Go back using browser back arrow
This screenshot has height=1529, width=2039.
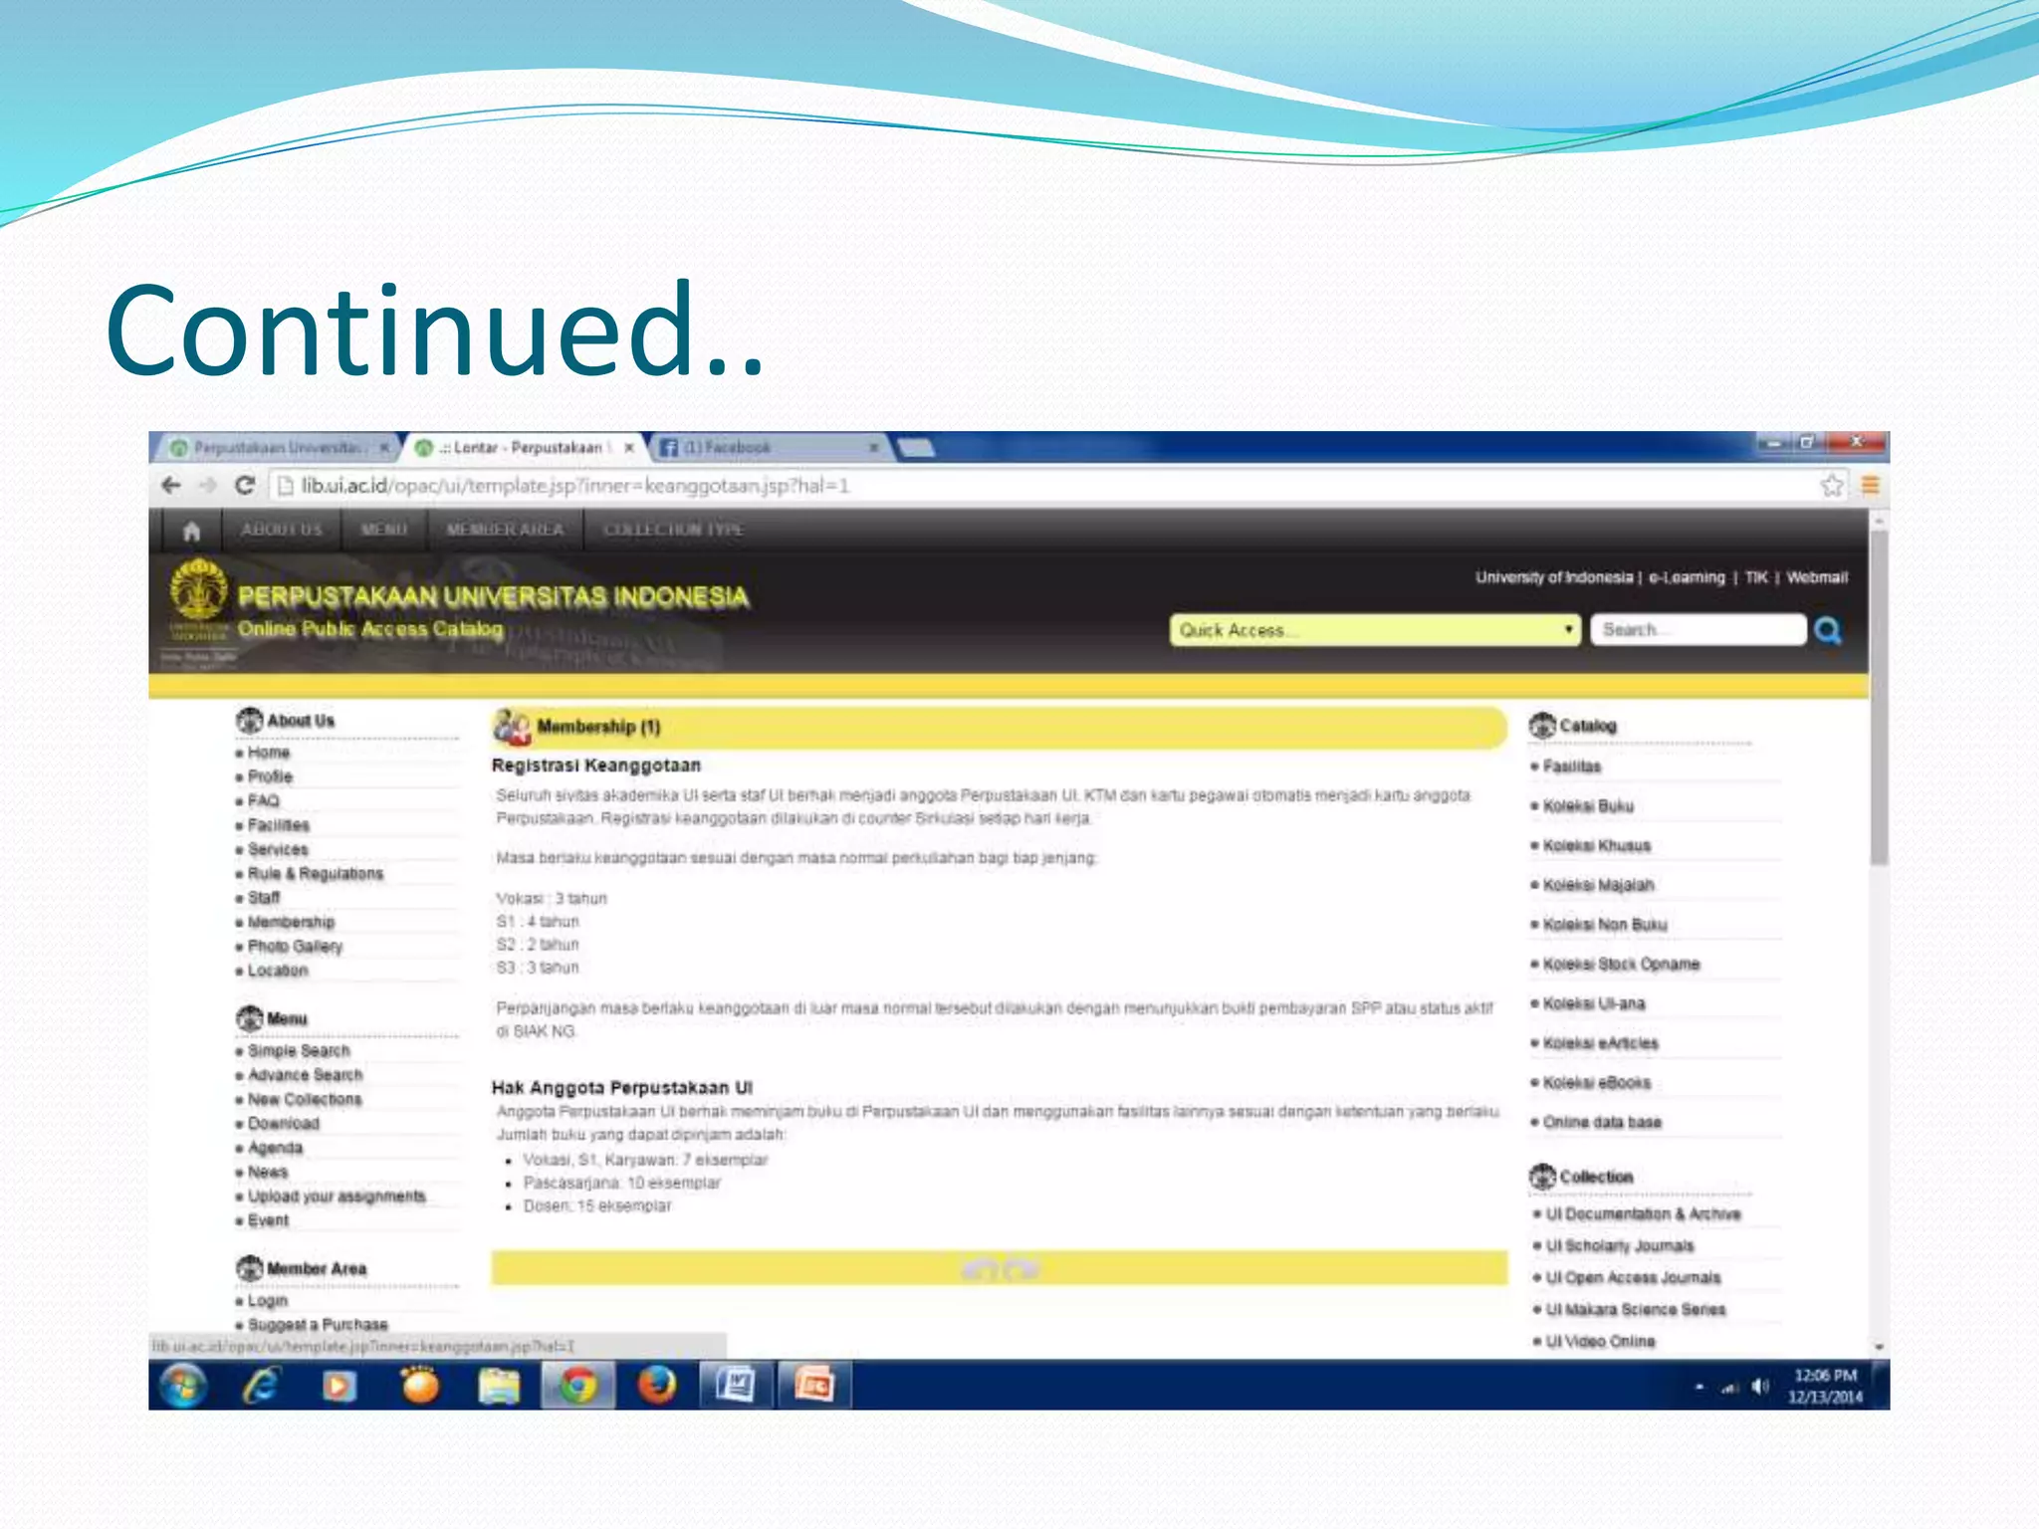(x=171, y=486)
